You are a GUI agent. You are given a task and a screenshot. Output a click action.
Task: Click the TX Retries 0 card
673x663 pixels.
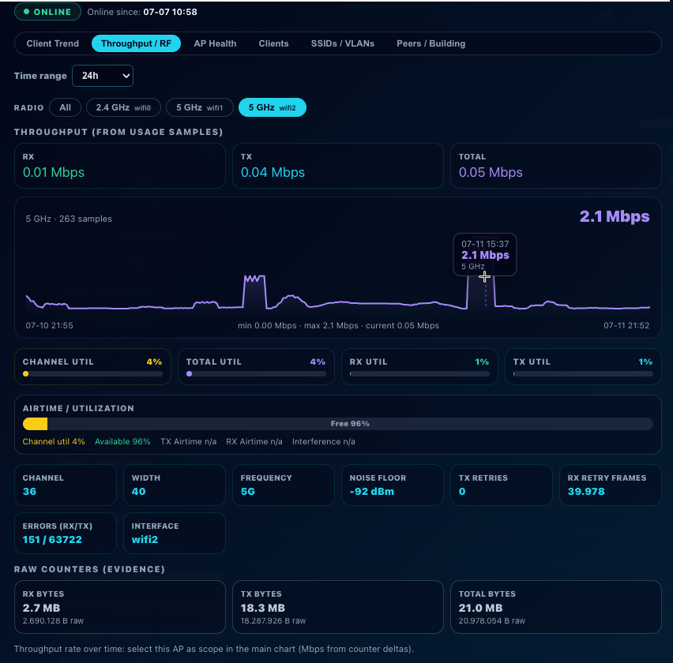tap(502, 485)
